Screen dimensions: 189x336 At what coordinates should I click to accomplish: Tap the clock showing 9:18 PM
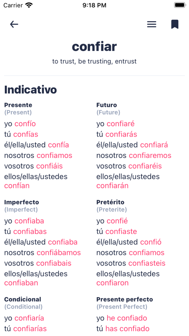(x=94, y=5)
